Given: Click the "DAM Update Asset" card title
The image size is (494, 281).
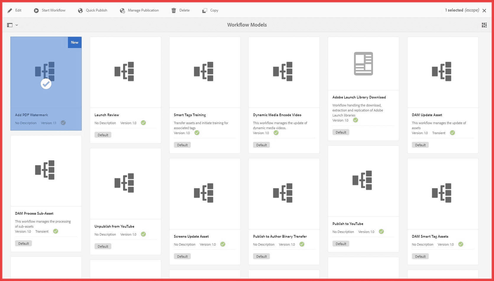Looking at the screenshot, I should (427, 115).
